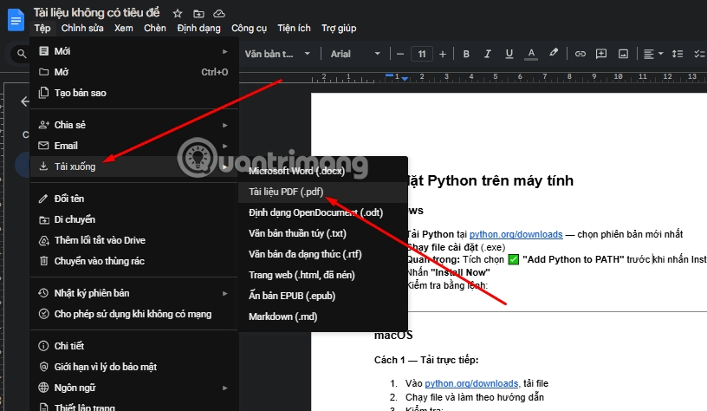Open the text alignment dropdown

pos(653,54)
